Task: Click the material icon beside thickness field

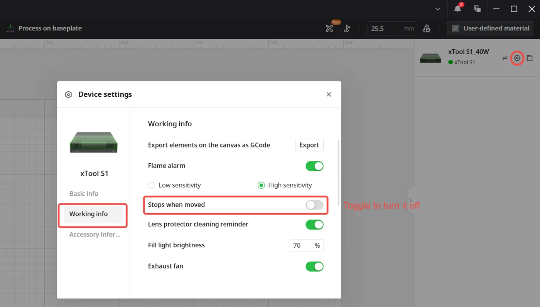Action: (426, 28)
